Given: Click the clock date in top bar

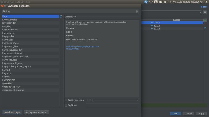Looking at the screenshot, I should coord(188,2).
